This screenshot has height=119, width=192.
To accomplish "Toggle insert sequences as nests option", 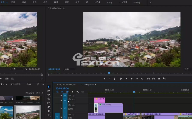I will pyautogui.click(x=57, y=92).
